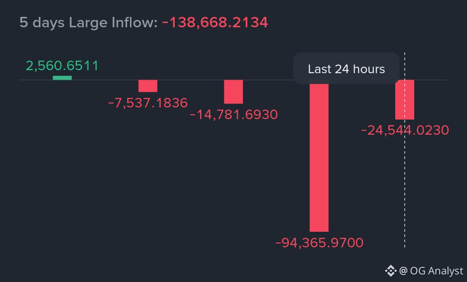The height and width of the screenshot is (282, 467).
Task: Click the "Last 24 hours" tooltip
Action: [x=346, y=69]
